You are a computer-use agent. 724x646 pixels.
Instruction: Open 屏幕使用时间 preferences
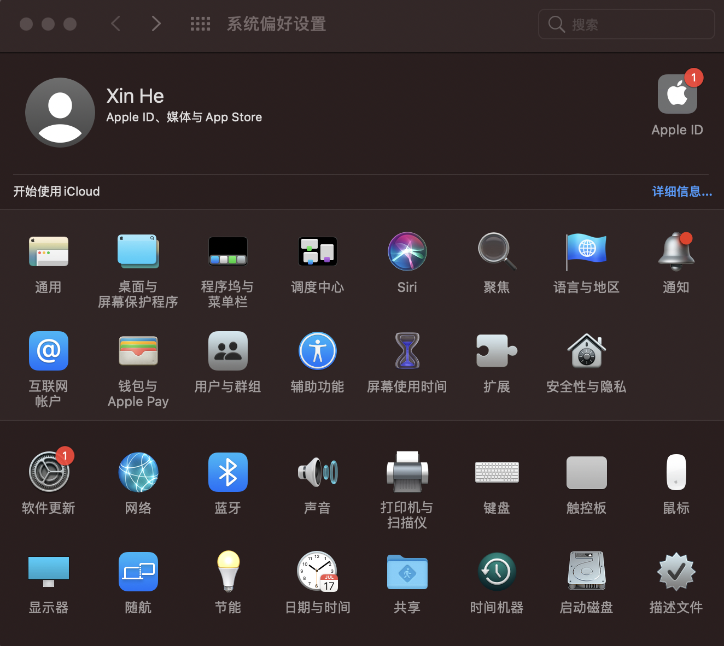tap(407, 351)
